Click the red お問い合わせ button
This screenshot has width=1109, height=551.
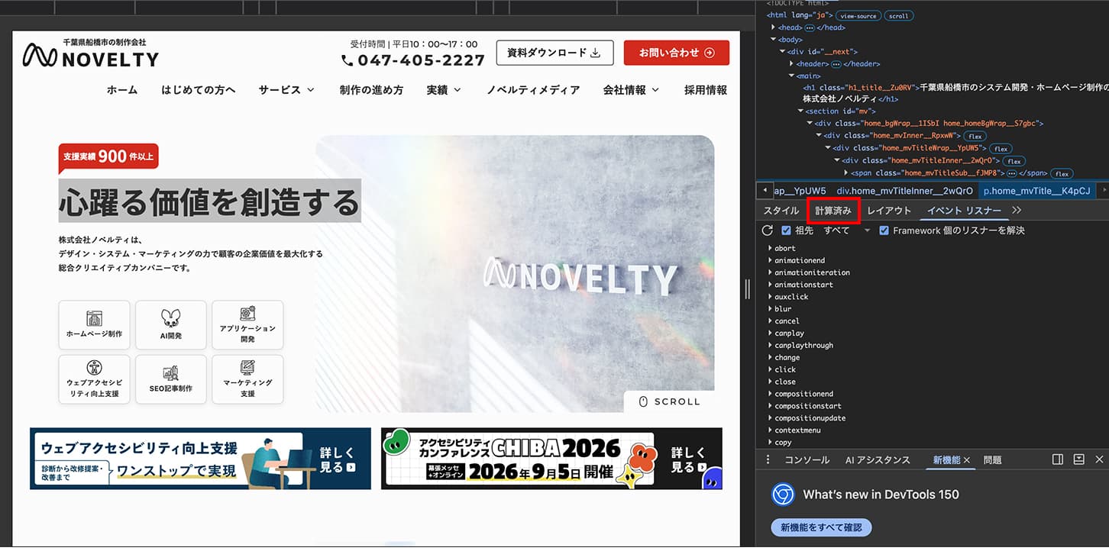tap(677, 53)
